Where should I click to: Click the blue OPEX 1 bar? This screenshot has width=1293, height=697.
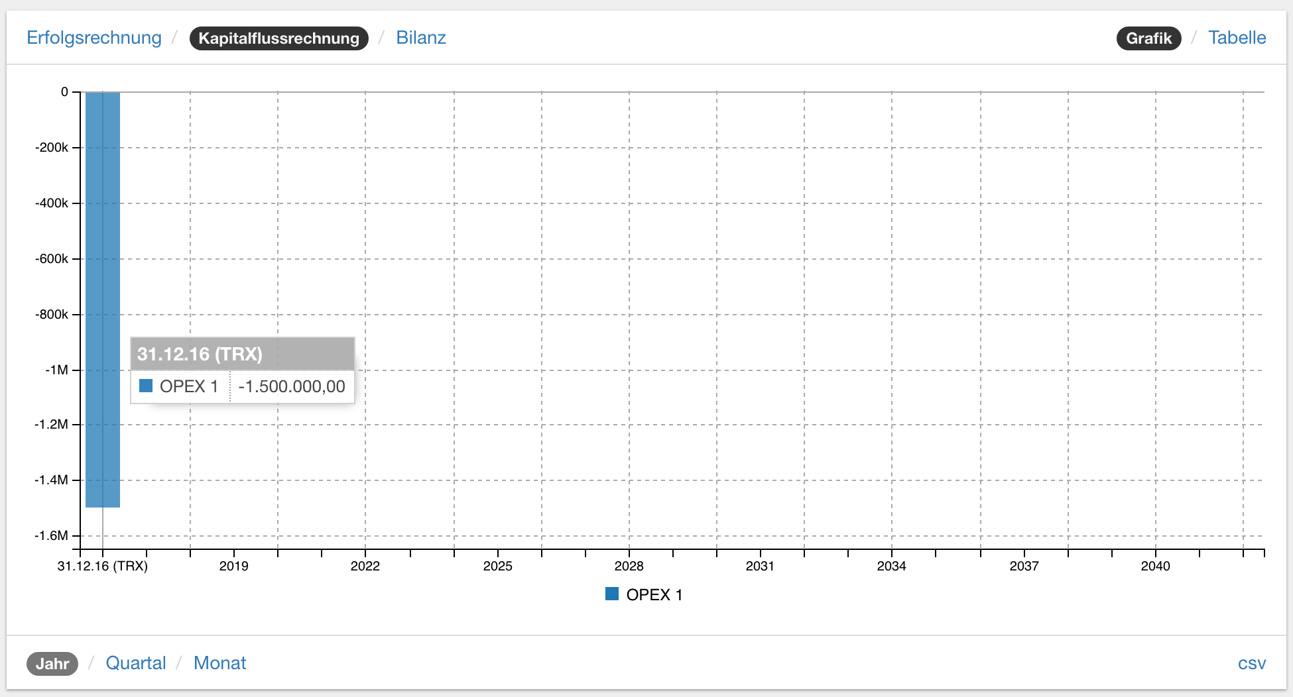103,265
